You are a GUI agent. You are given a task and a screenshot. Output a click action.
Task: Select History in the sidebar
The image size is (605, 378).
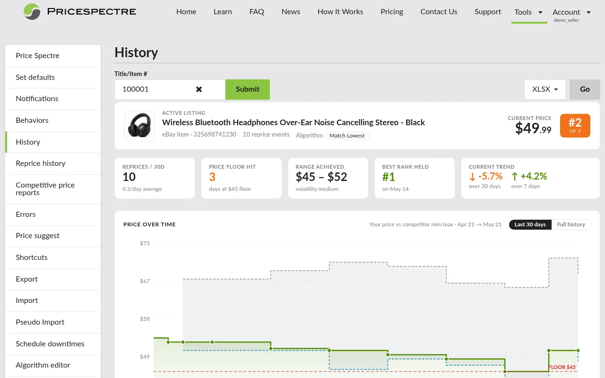point(53,142)
